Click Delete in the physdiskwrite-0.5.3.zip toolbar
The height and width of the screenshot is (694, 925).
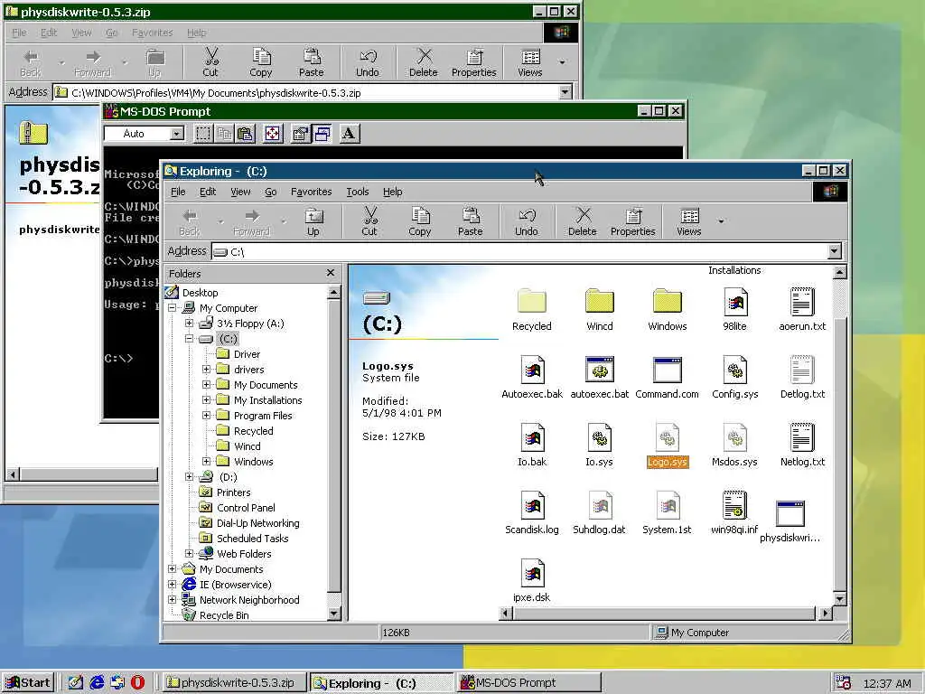[424, 62]
